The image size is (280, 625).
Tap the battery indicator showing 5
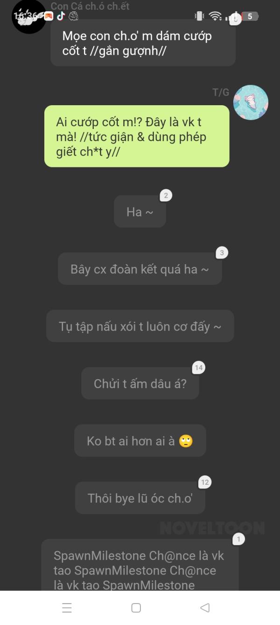tap(250, 16)
